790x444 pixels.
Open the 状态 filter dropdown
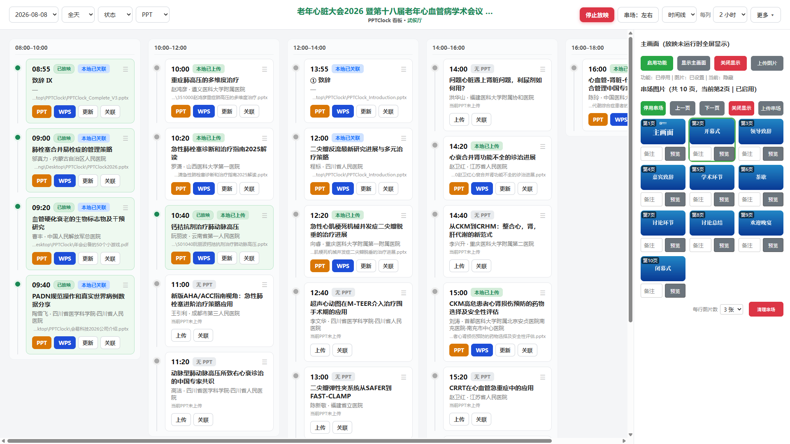tap(115, 15)
